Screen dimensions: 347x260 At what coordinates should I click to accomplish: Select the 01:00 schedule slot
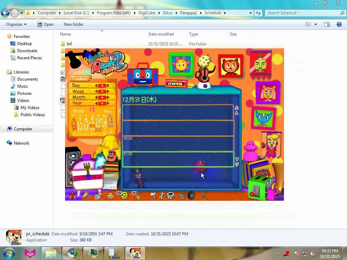178,159
